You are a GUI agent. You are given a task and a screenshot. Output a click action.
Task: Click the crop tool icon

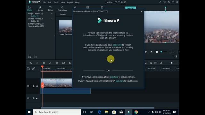pos(57,63)
